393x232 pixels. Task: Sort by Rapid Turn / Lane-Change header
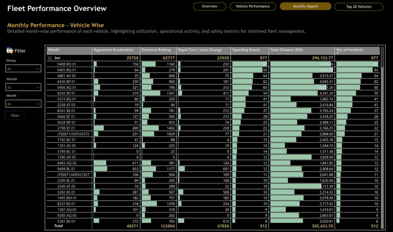[x=203, y=50]
